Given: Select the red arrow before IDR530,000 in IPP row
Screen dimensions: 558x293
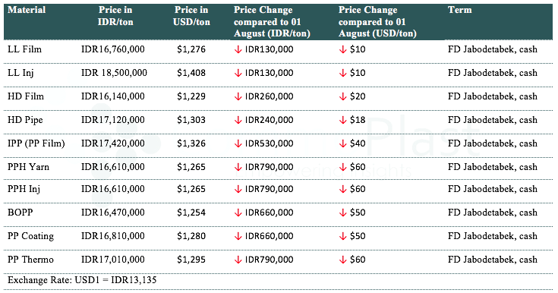Looking at the screenshot, I should (x=238, y=143).
